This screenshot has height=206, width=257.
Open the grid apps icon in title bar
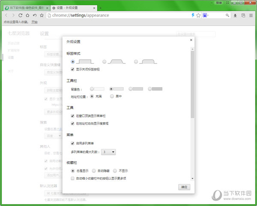227,3
